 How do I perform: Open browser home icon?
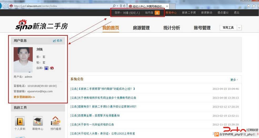[248, 6]
